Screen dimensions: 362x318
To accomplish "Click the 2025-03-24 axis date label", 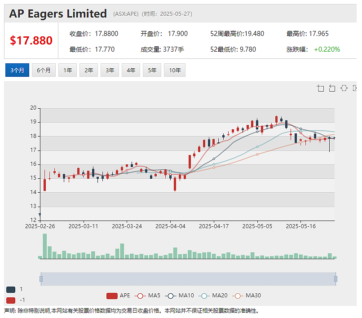I will point(127,226).
